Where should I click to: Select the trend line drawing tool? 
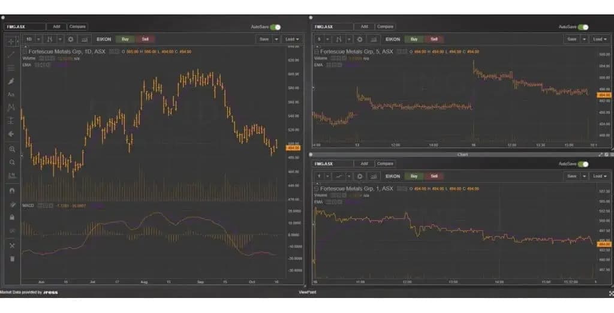tap(11, 55)
